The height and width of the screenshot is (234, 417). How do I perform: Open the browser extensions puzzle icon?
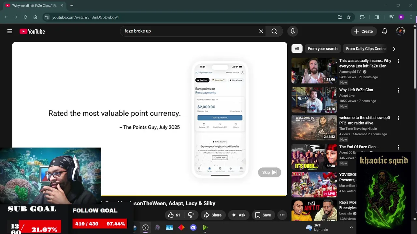362,17
